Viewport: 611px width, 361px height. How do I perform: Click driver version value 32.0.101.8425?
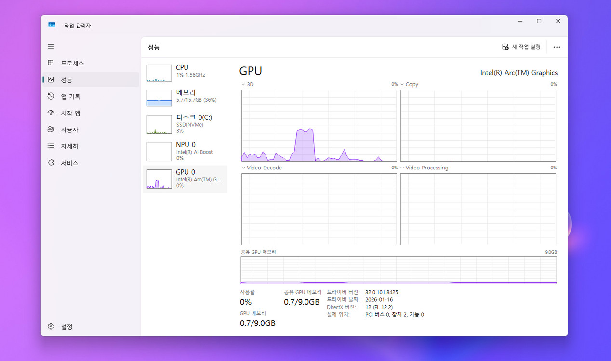coord(382,292)
